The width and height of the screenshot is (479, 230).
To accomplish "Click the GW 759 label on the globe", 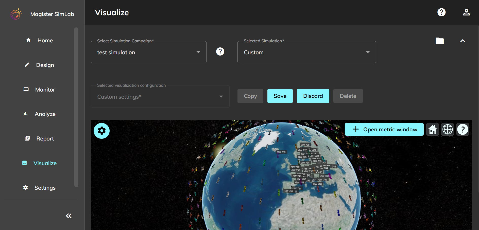I will 323,180.
